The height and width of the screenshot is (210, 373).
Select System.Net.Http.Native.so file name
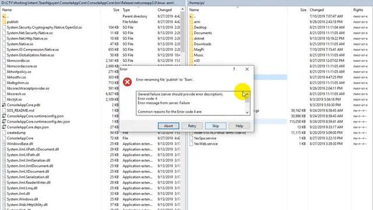[27, 38]
